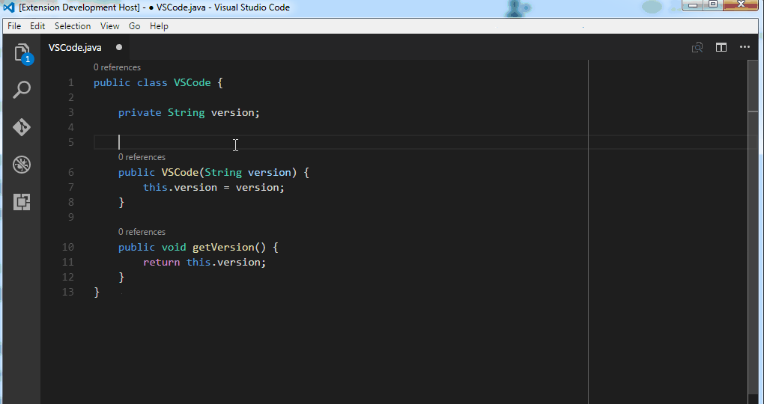Open the Source Control (Git) view
Viewport: 764px width, 404px height.
(22, 127)
